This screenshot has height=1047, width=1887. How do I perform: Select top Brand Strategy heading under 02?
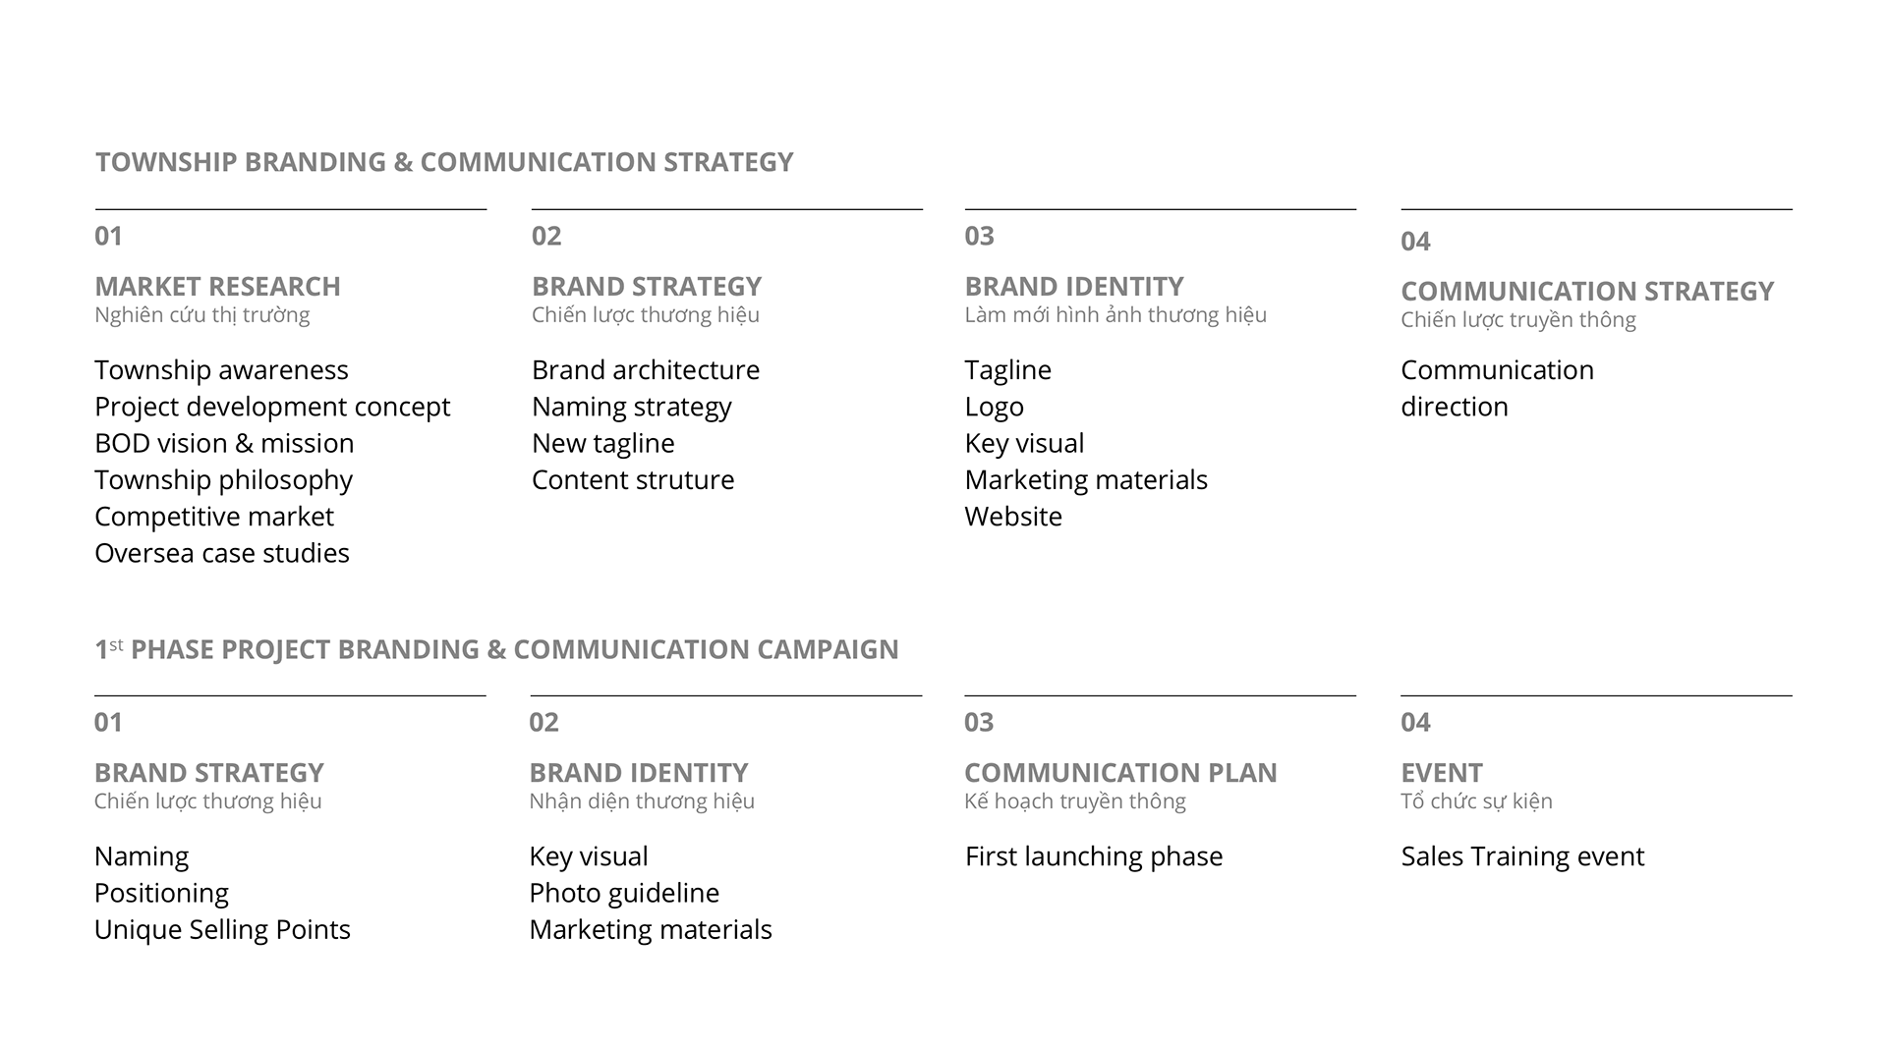(647, 287)
